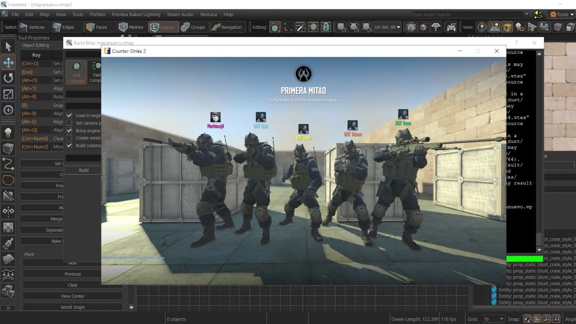Image resolution: width=576 pixels, height=324 pixels.
Task: Activate the Translate move tool
Action: coord(8,62)
